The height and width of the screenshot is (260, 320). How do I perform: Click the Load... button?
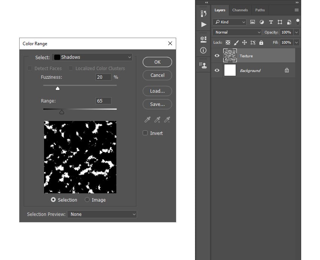[x=157, y=91]
